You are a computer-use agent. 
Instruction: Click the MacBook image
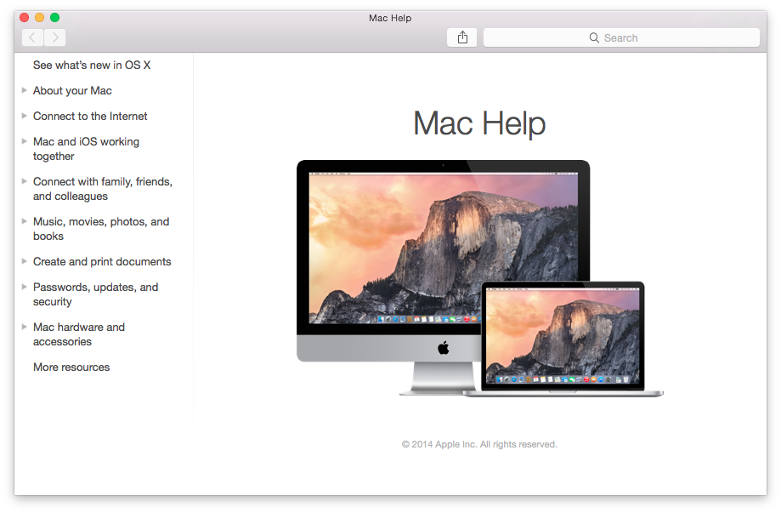(563, 339)
